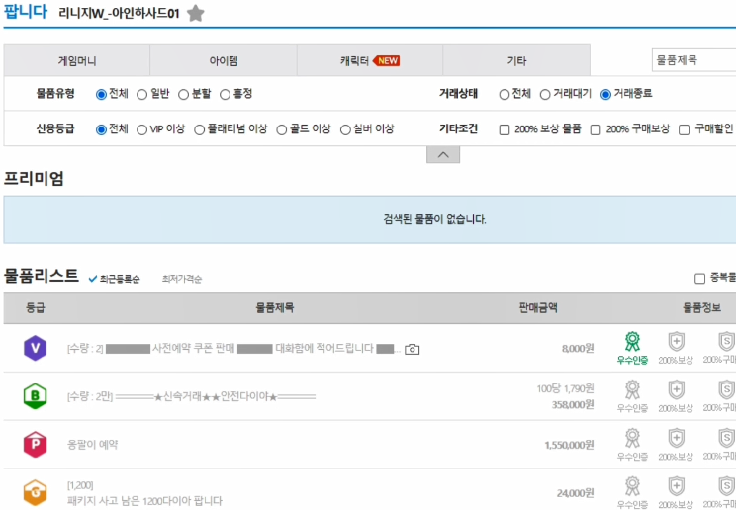
Task: Click the favorite star next to 아인하사드01
Action: point(195,13)
